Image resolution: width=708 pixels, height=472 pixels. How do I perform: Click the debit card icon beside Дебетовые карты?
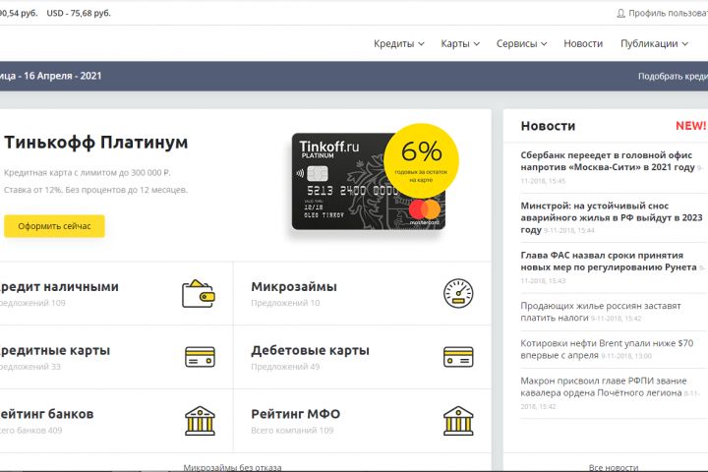coord(458,357)
